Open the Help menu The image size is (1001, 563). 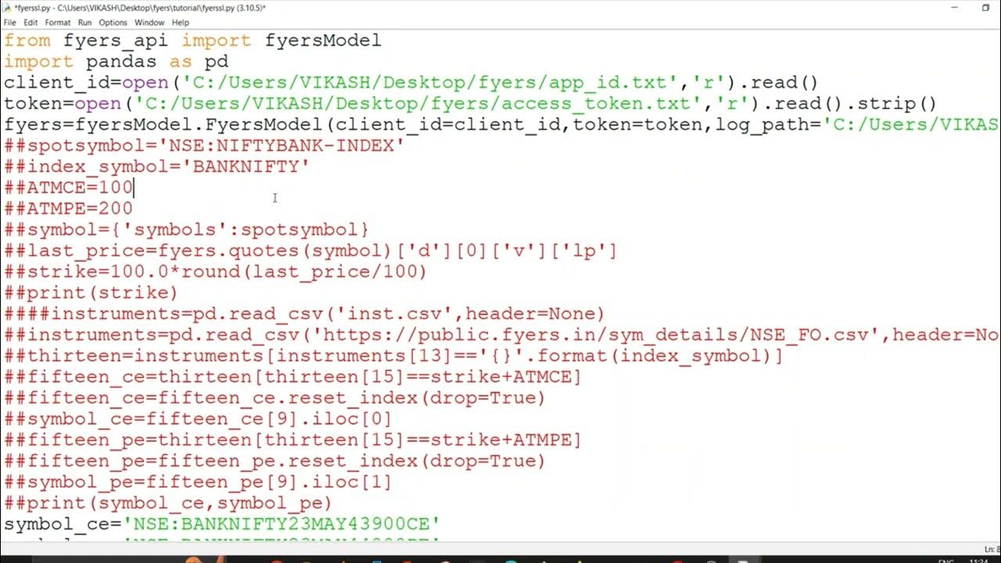click(x=181, y=23)
